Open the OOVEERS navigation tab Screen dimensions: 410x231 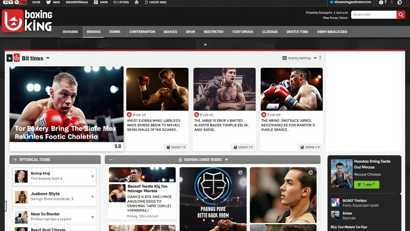pyautogui.click(x=70, y=32)
